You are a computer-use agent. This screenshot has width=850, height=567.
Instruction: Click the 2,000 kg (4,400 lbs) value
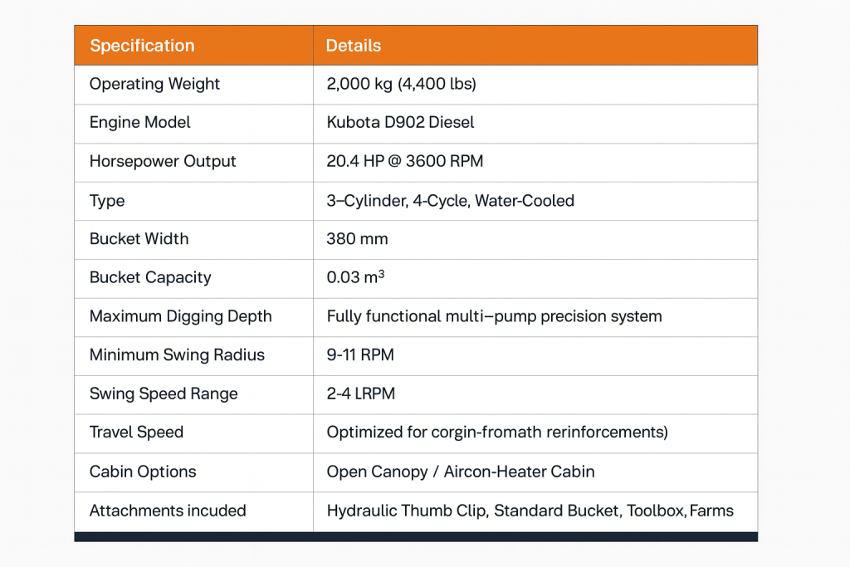click(x=401, y=84)
